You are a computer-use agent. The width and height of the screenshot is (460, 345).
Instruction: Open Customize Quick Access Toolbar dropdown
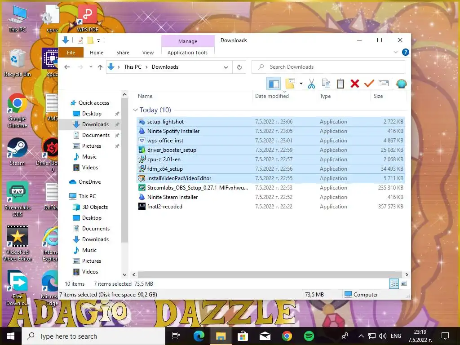(98, 41)
